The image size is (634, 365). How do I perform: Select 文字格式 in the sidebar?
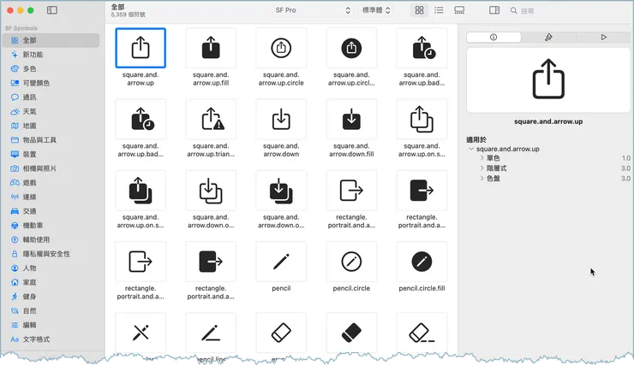51,339
